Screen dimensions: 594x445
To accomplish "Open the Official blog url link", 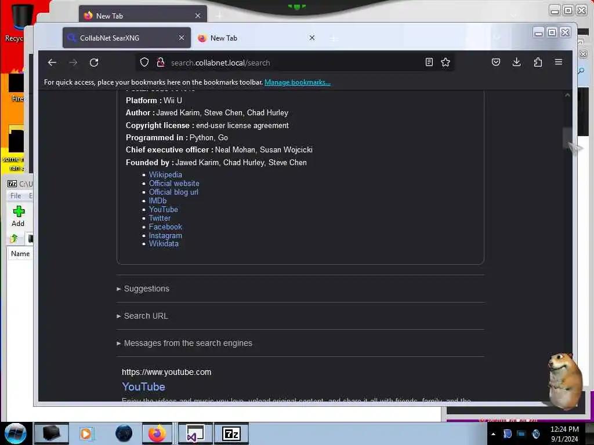I will coord(173,192).
